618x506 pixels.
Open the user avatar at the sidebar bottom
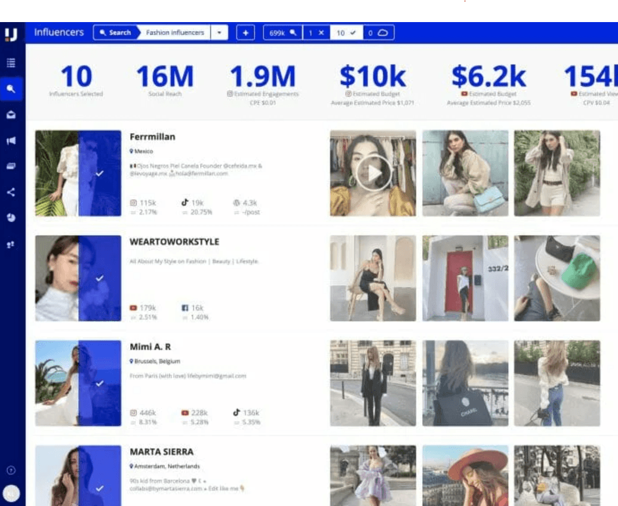click(11, 493)
